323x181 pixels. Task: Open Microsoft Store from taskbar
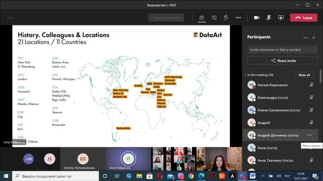click(x=150, y=176)
